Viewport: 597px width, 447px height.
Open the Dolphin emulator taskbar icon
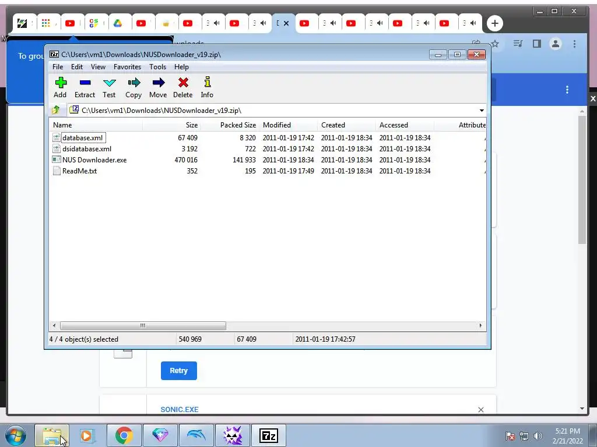(196, 435)
